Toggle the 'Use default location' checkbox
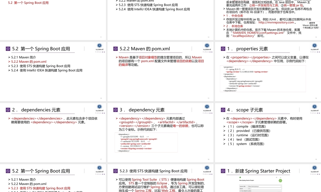This screenshot has height=192, width=321. (241, 191)
